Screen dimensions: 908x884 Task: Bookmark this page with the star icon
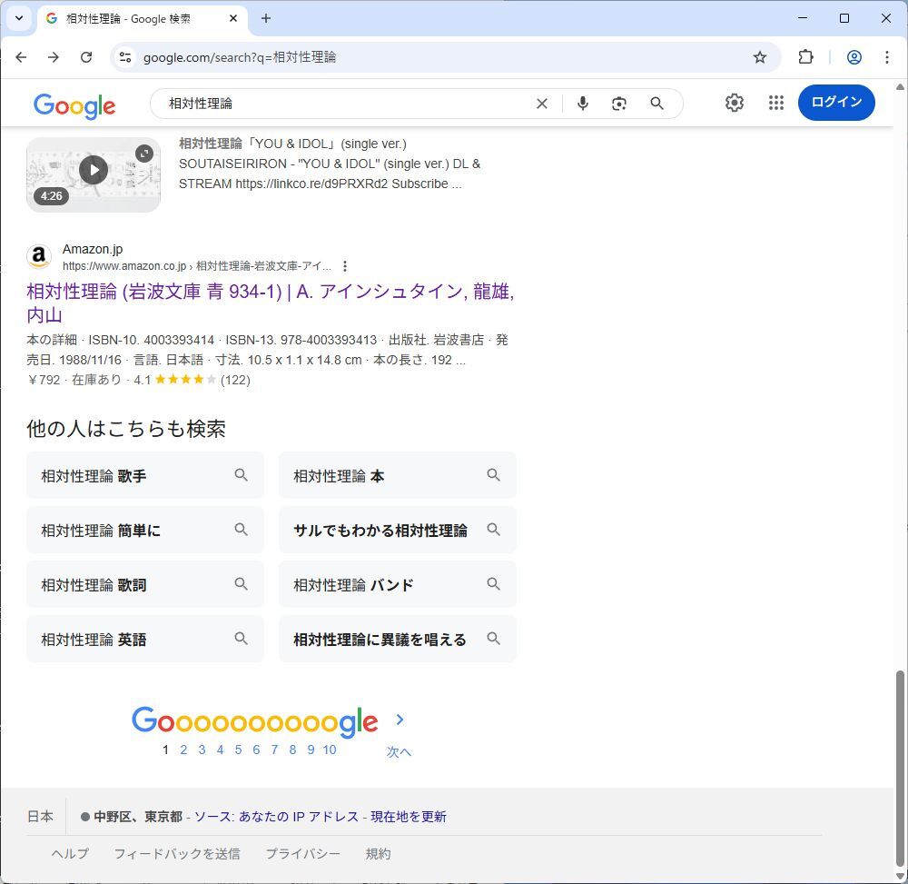click(x=760, y=56)
